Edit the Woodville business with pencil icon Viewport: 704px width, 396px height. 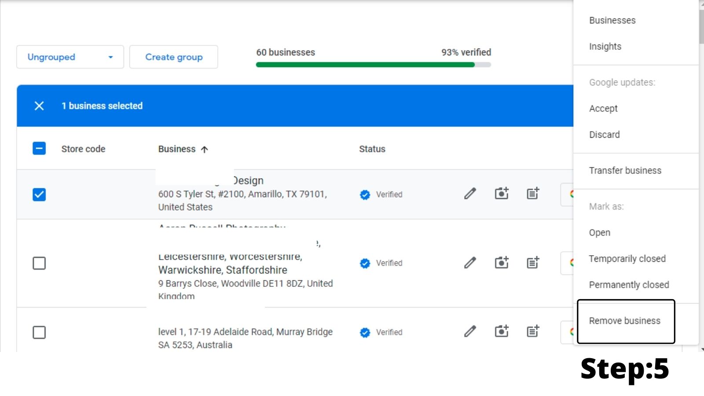470,263
